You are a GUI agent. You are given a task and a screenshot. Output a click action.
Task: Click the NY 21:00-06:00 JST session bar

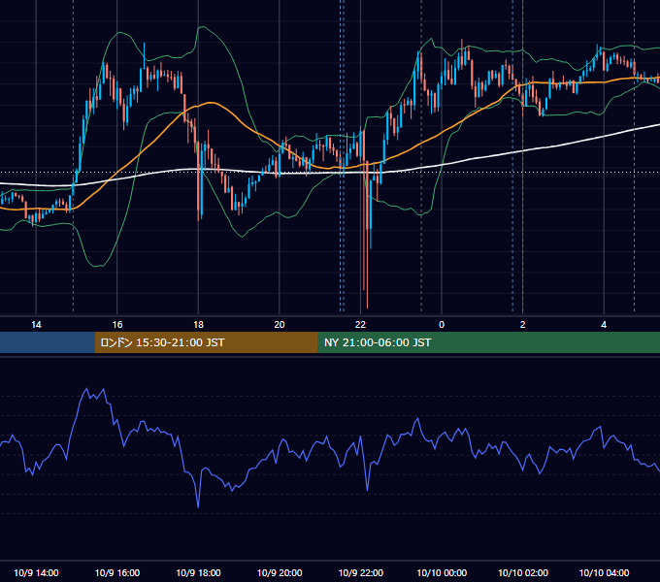(488, 342)
